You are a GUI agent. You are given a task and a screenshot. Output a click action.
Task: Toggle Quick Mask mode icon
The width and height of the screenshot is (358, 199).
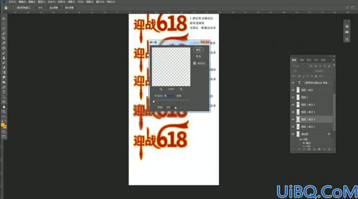(4, 131)
